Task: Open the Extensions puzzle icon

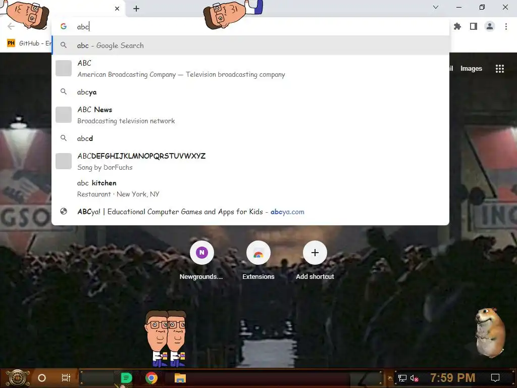Action: pos(457,26)
